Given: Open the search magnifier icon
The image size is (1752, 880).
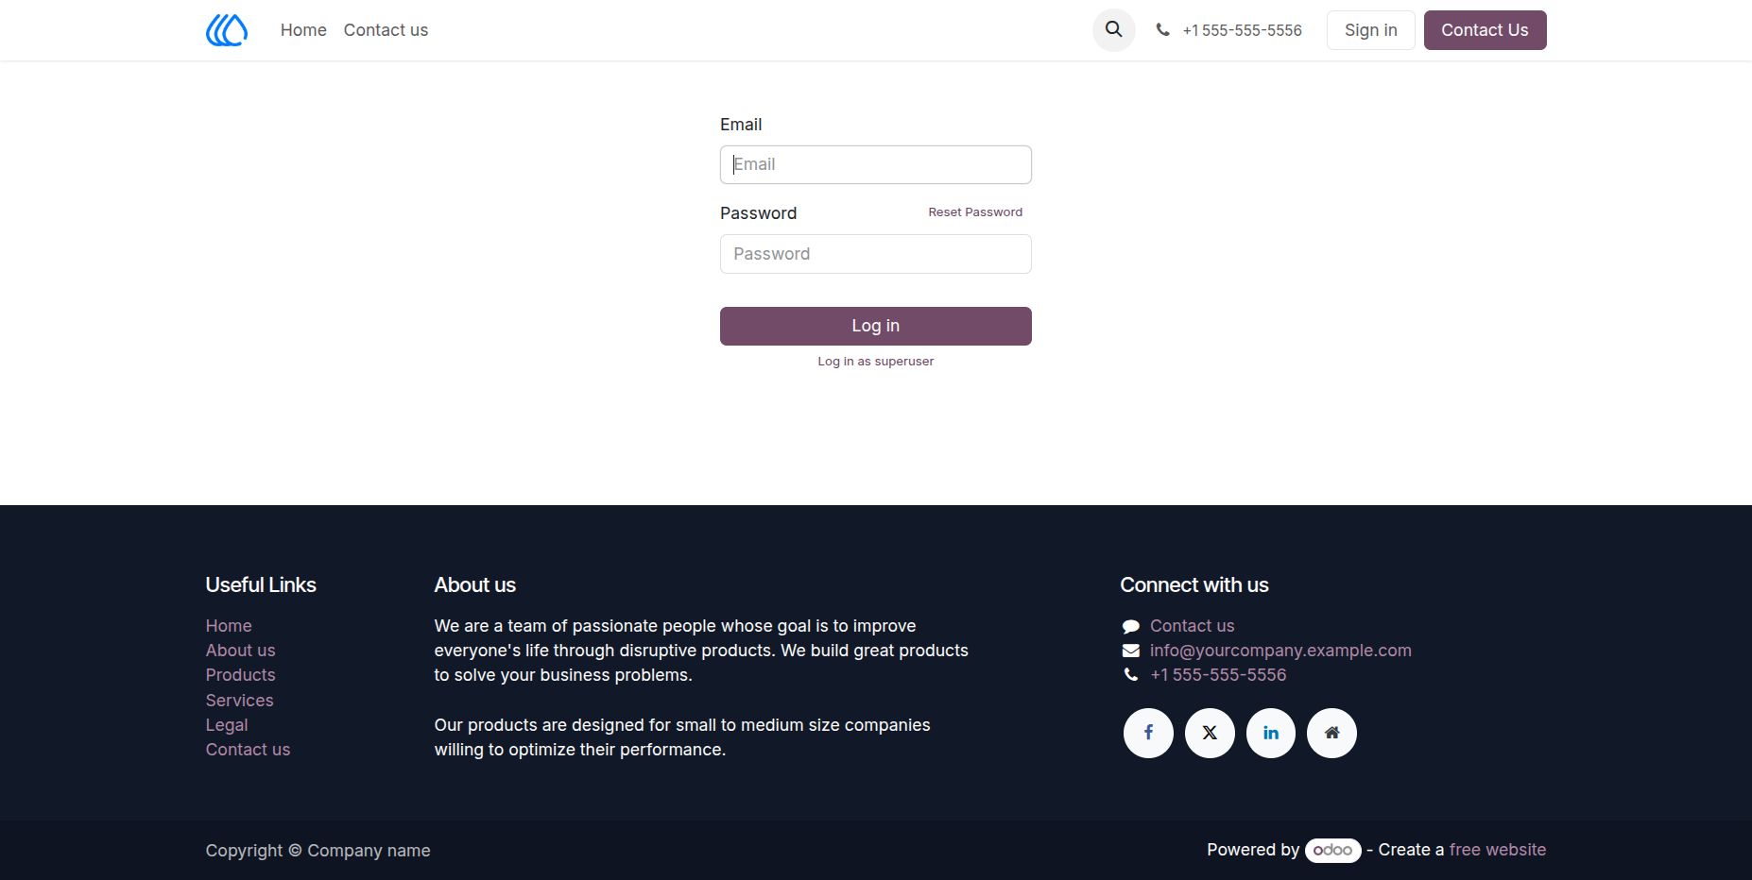Looking at the screenshot, I should click(x=1114, y=30).
